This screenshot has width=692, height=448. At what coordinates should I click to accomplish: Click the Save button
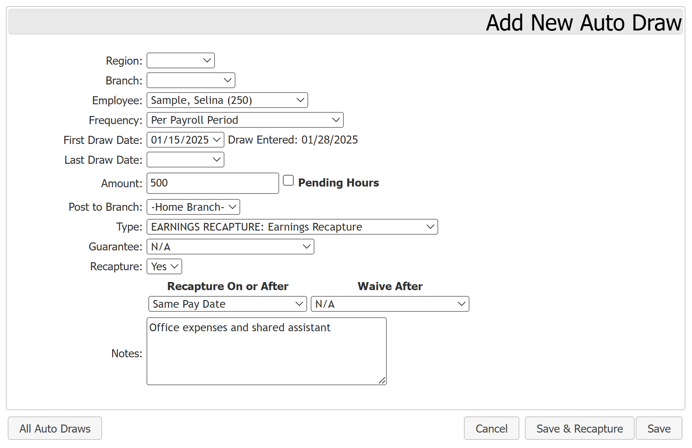click(x=659, y=429)
